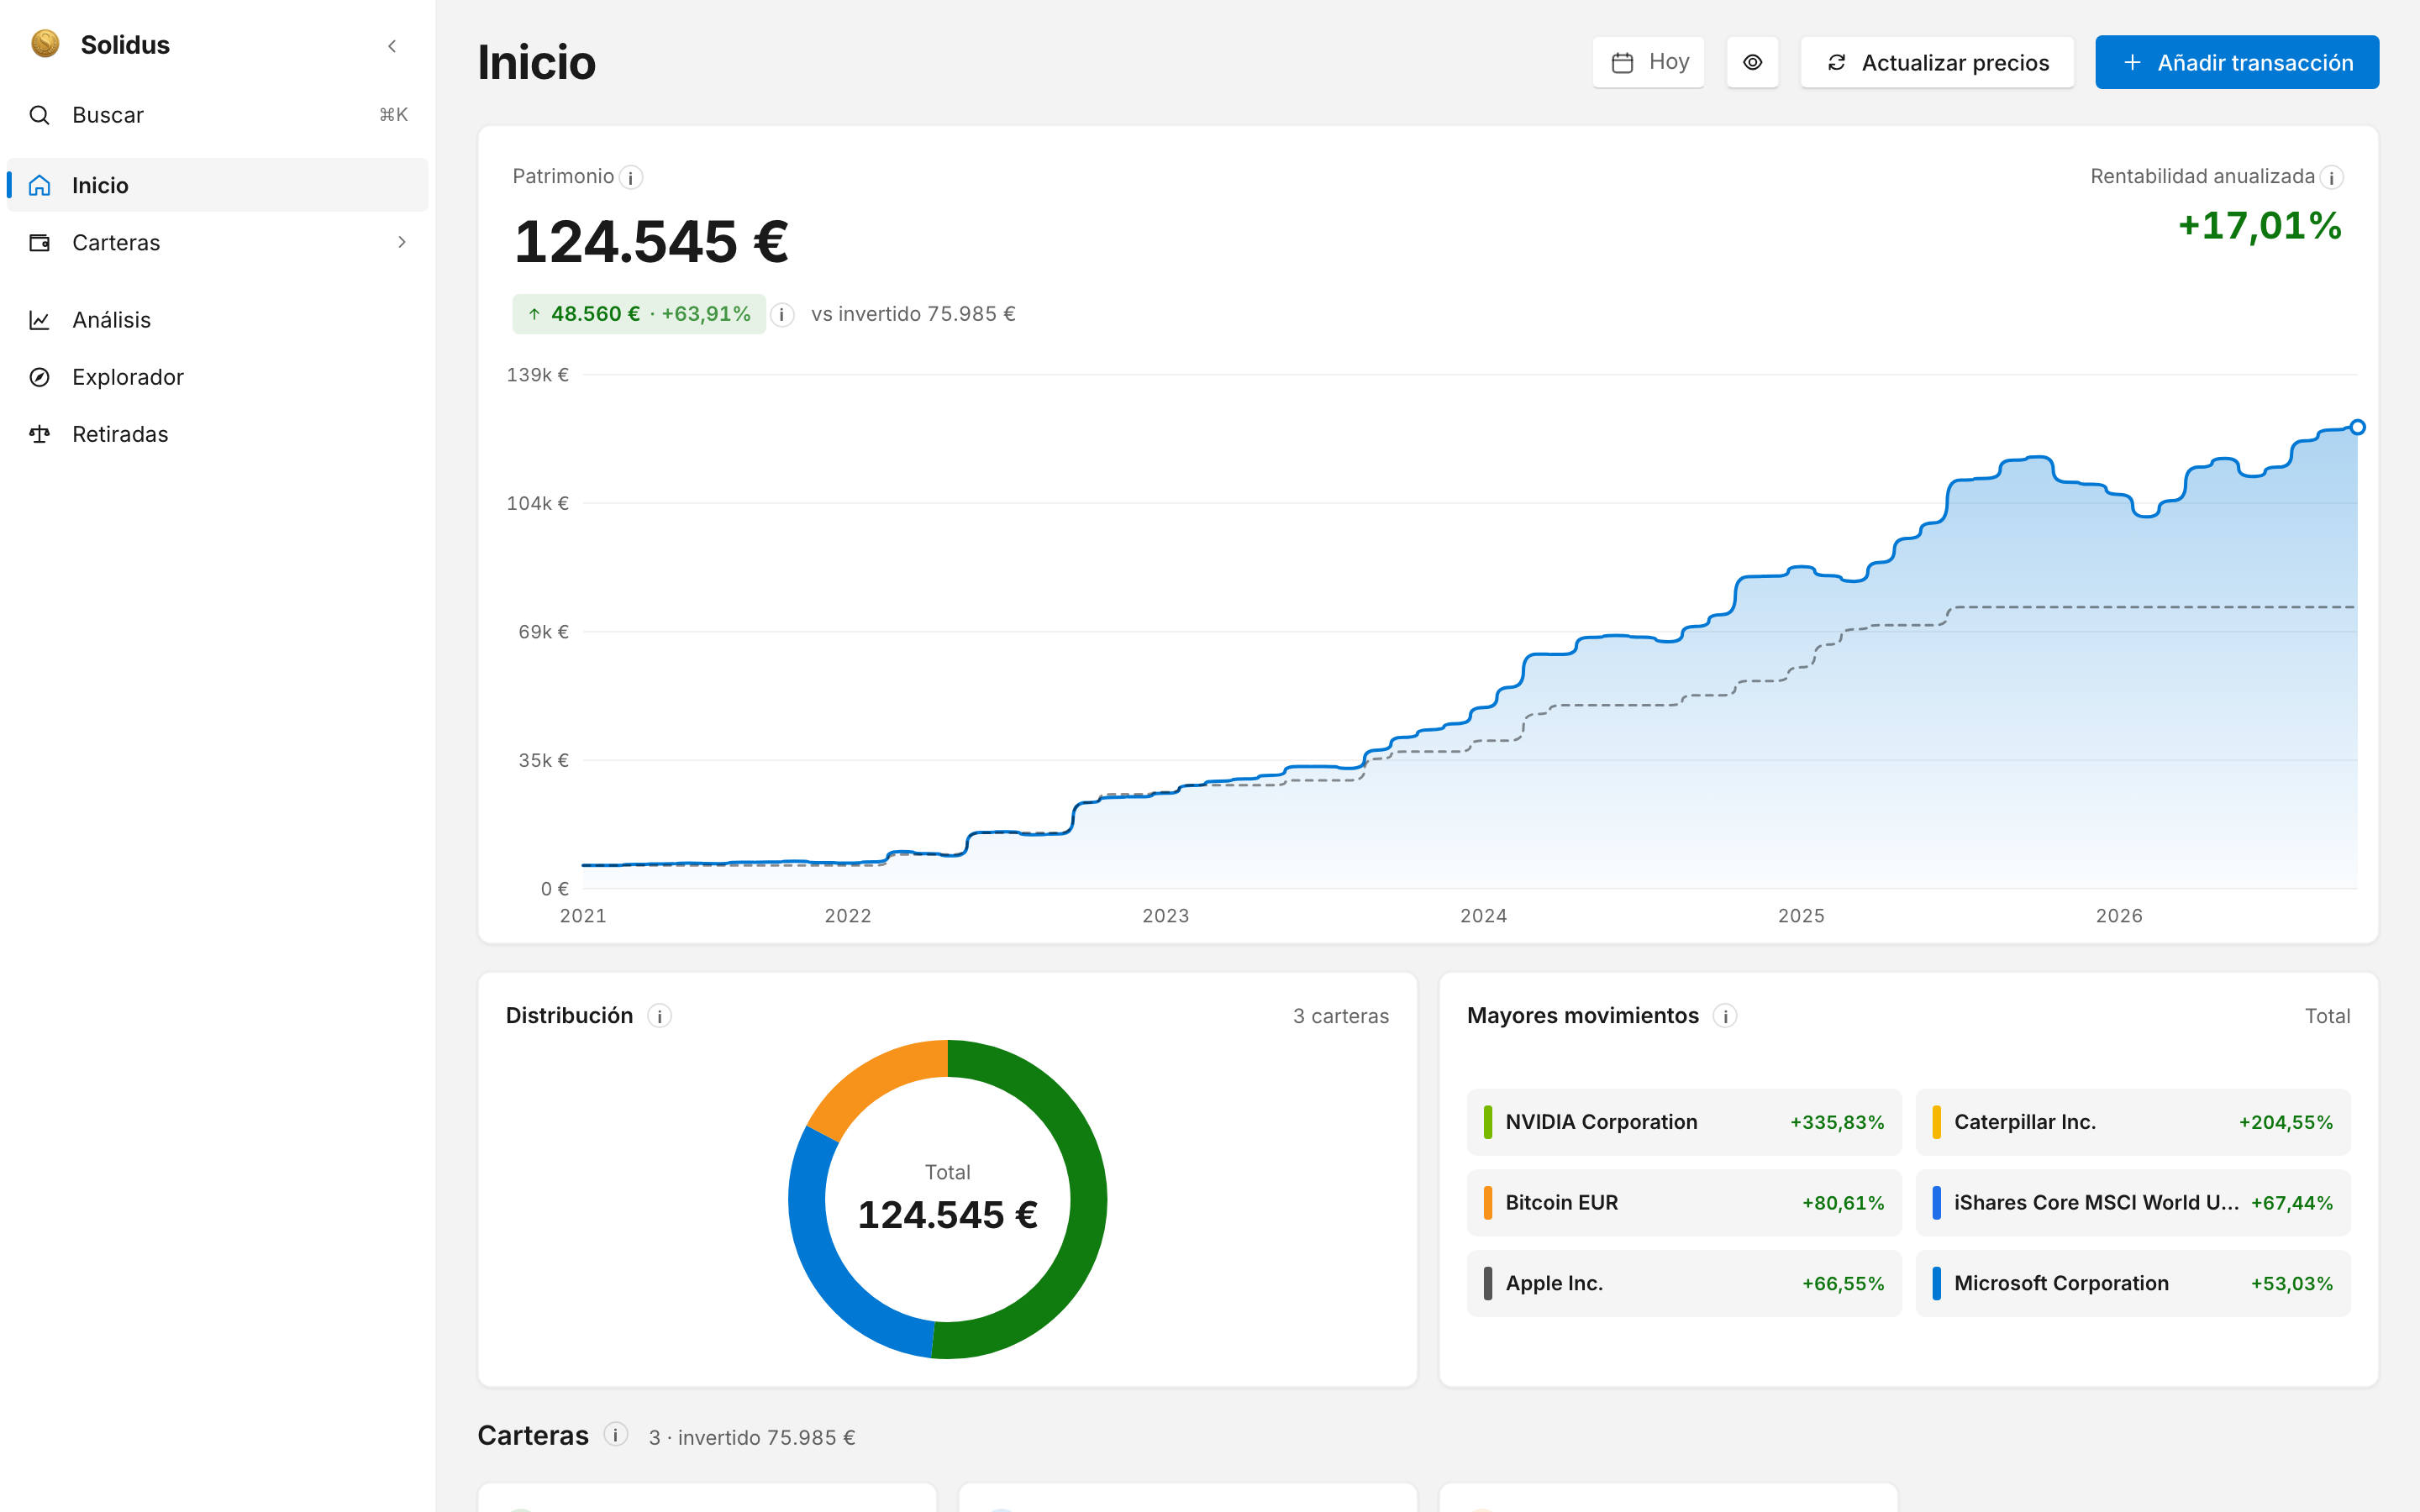The width and height of the screenshot is (2420, 1512).
Task: Click the Análisis chart icon
Action: pos(39,320)
